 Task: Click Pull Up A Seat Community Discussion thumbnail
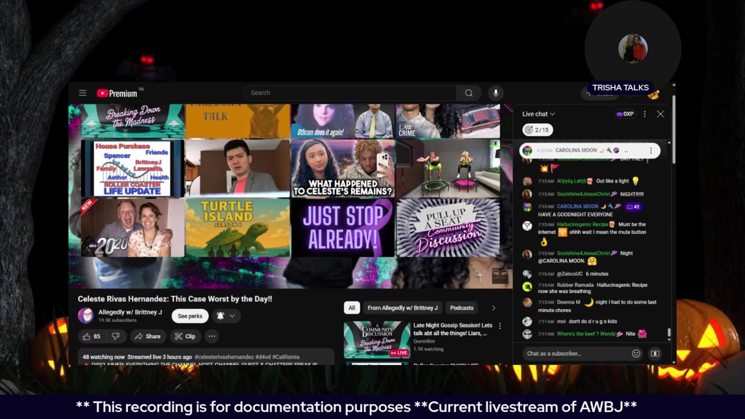coord(448,228)
